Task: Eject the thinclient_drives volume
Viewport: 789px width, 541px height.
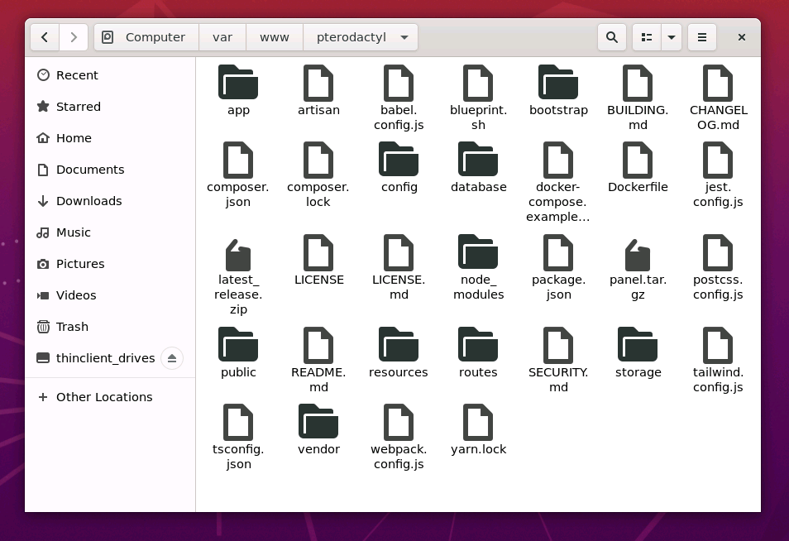Action: [171, 358]
